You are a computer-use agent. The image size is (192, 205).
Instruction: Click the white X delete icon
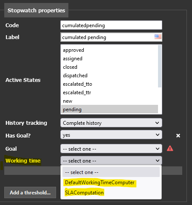(178, 135)
